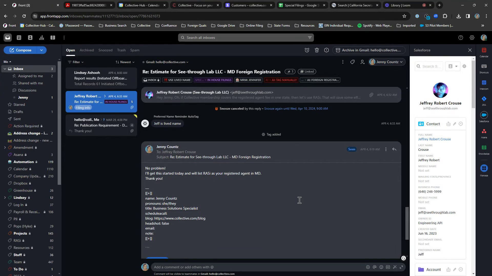Open the Jenny Countz assignee dropdown

[387, 62]
